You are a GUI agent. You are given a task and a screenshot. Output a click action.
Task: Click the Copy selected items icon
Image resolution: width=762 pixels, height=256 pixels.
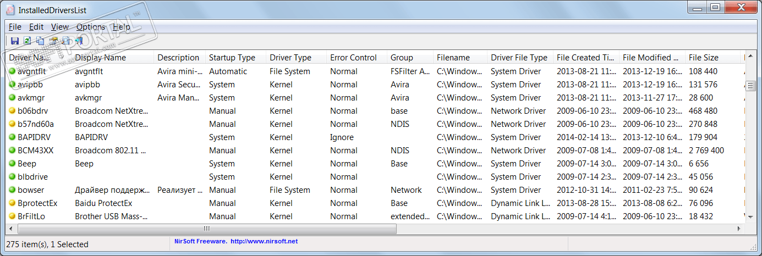click(x=40, y=41)
